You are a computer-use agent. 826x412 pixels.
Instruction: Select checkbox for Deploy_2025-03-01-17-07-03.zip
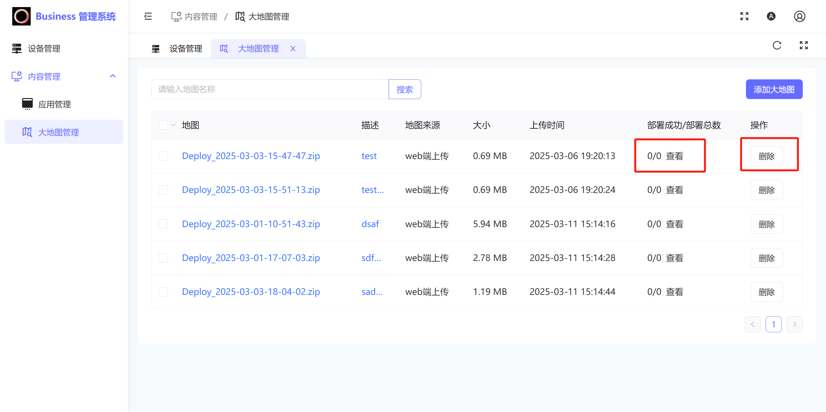point(163,257)
